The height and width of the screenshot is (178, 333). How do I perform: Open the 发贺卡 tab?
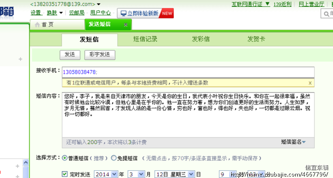(x=256, y=39)
